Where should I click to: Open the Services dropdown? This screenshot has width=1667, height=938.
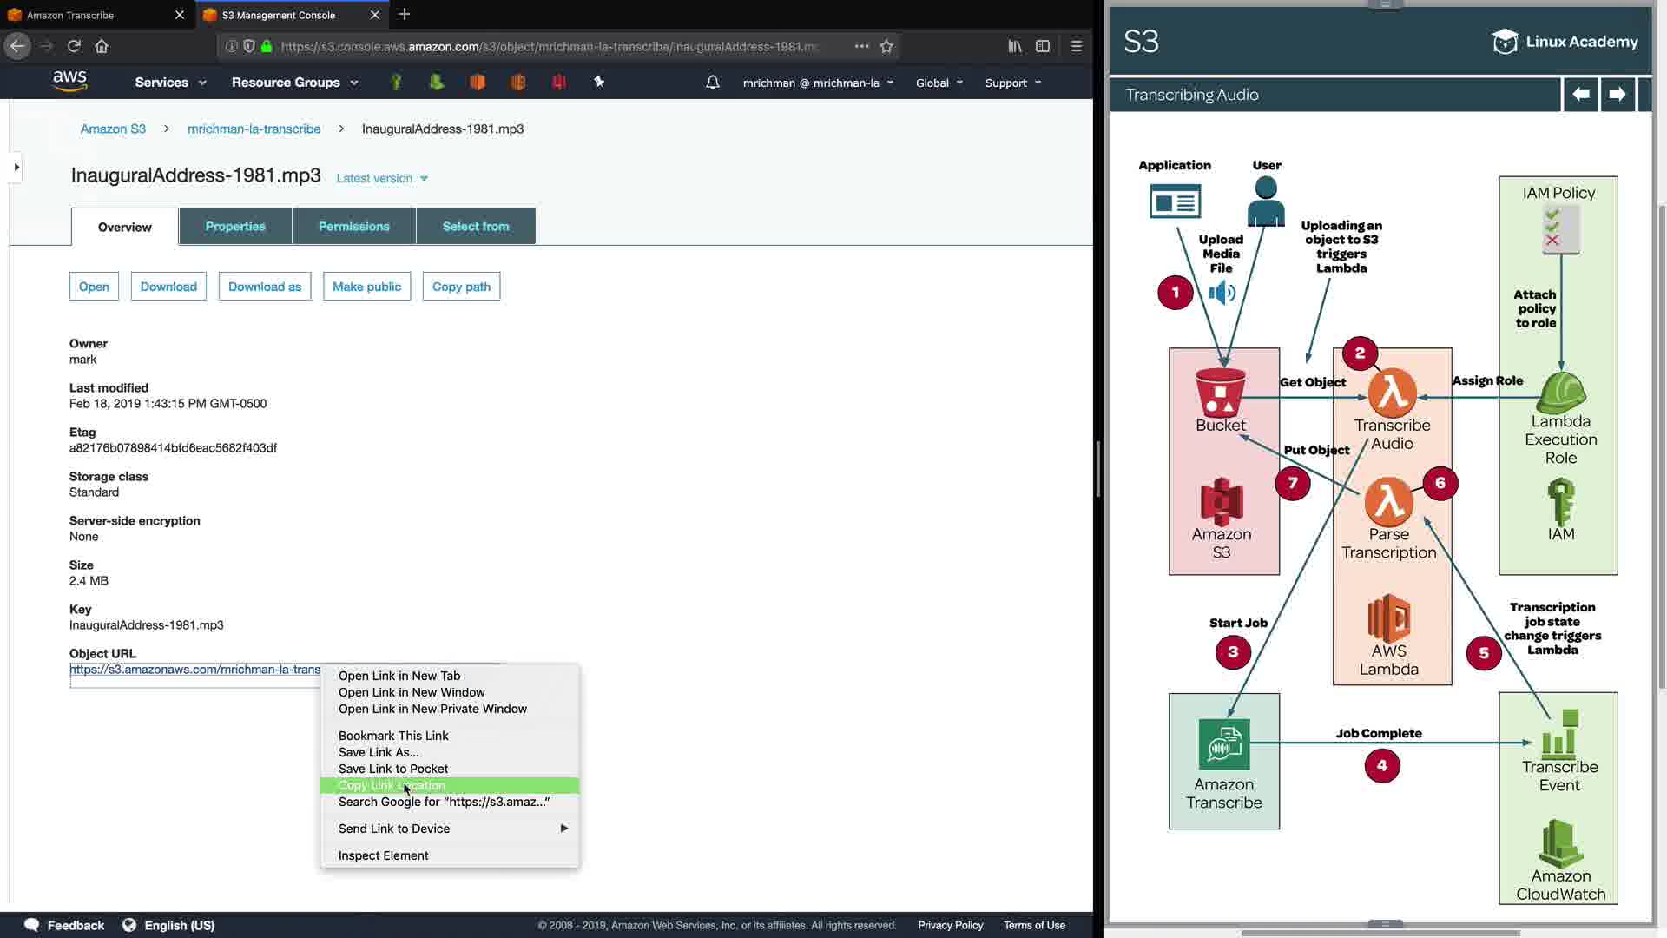(170, 83)
